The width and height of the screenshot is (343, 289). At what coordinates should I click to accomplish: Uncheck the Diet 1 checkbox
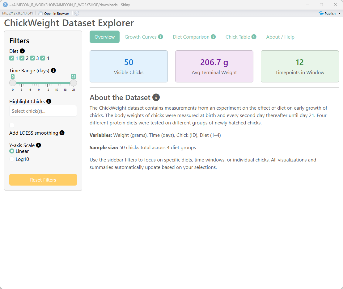pos(12,58)
